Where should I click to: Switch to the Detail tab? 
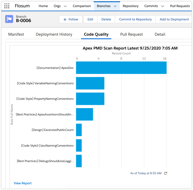pos(160,34)
